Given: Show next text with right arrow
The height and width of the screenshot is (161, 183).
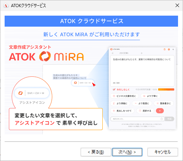Looking at the screenshot, I should click(142, 53).
